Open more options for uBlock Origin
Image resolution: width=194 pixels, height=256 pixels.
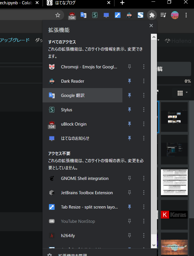[144, 124]
